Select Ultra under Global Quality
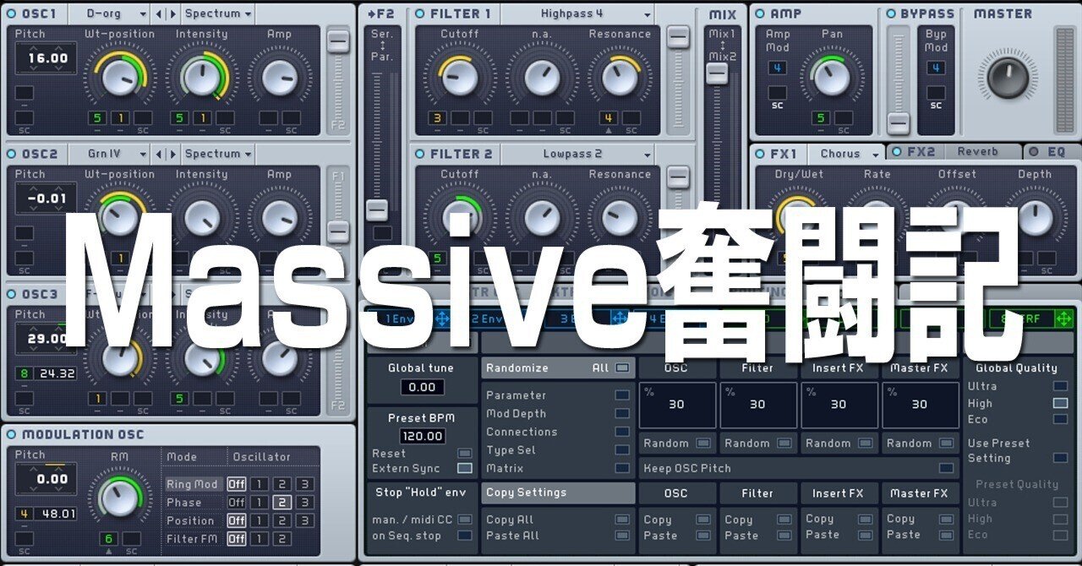 pyautogui.click(x=1059, y=386)
